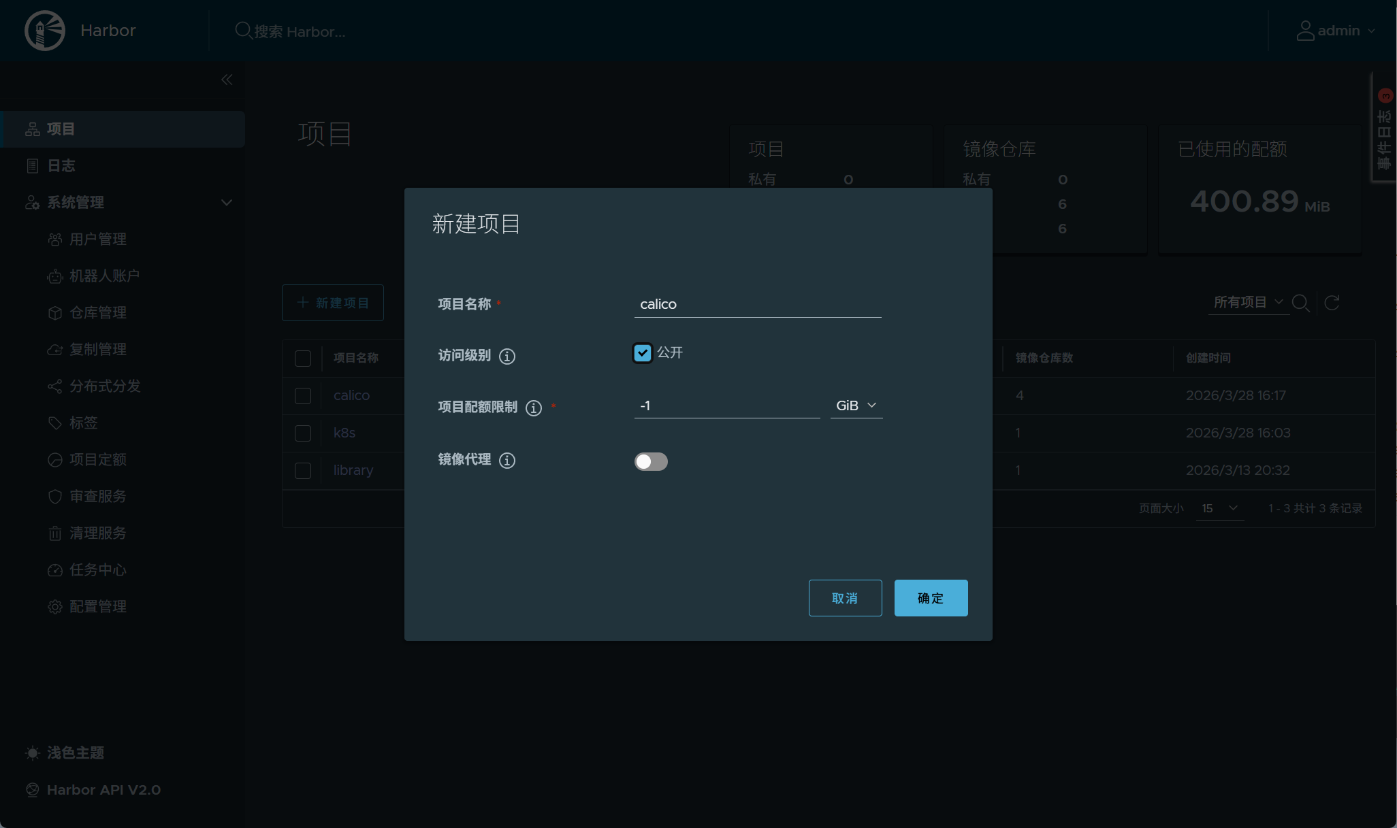Viewport: 1397px width, 828px height.
Task: Open the 事件日志 side panel tab
Action: tap(1383, 127)
